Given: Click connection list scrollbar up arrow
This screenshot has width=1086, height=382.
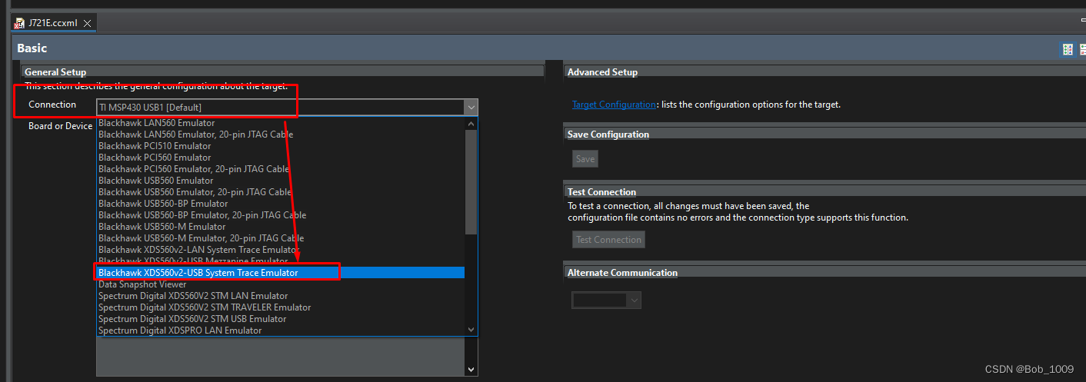Looking at the screenshot, I should (471, 123).
